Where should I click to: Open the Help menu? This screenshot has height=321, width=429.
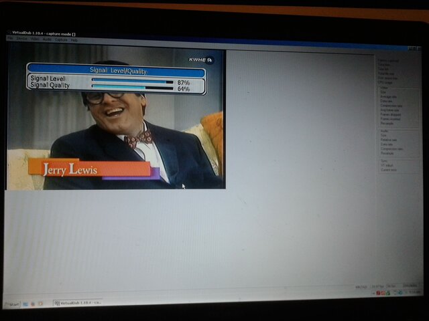pos(74,40)
